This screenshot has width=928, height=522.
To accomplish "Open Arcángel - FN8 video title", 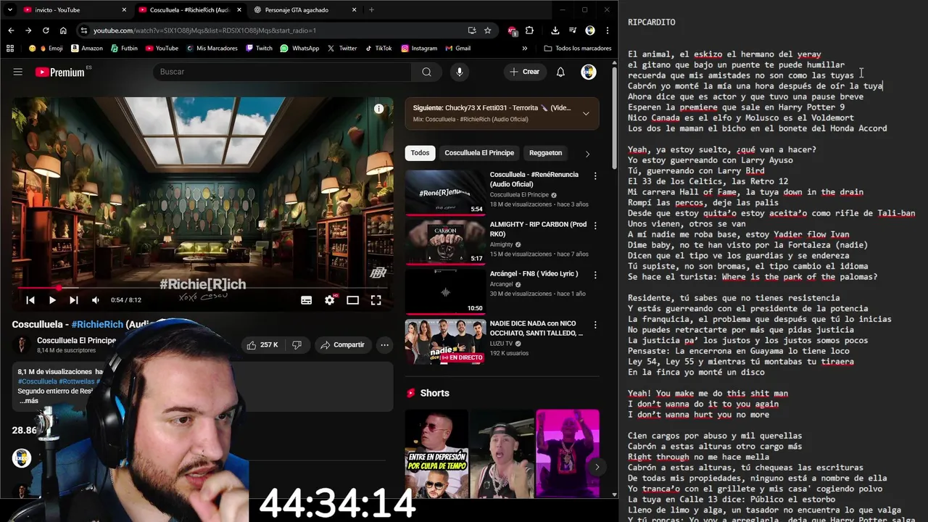I will [x=534, y=274].
